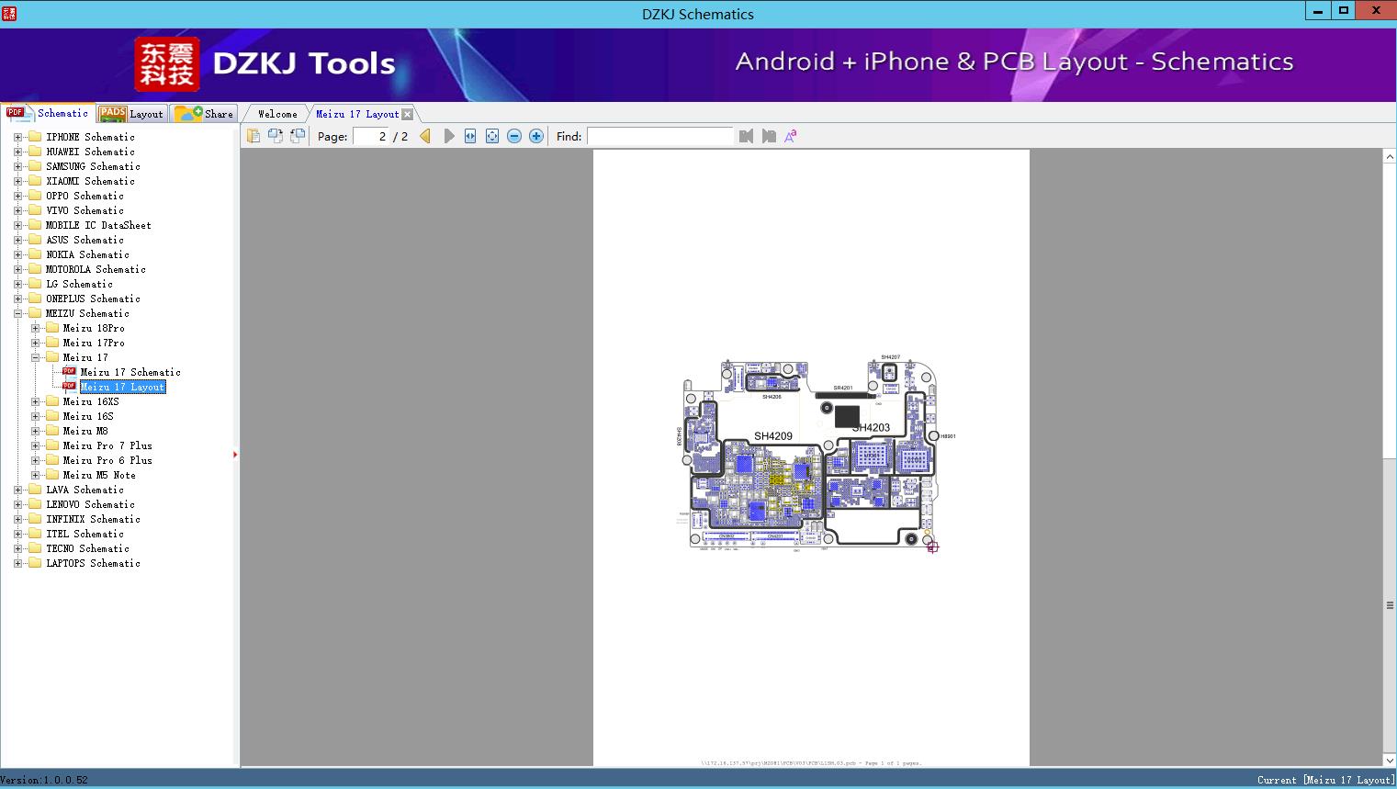The image size is (1397, 789).
Task: Select MOBILE IC DataSheet in the tree
Action: coord(98,225)
